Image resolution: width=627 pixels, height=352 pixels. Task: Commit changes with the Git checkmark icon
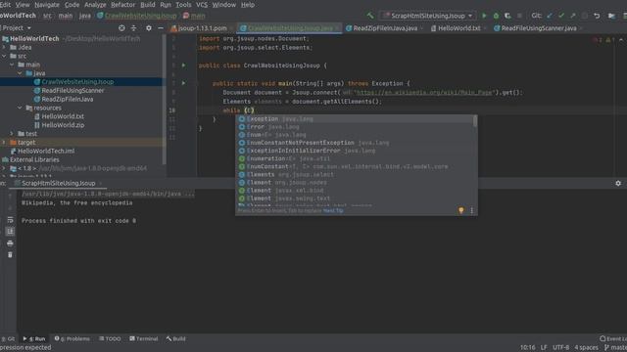tap(561, 16)
